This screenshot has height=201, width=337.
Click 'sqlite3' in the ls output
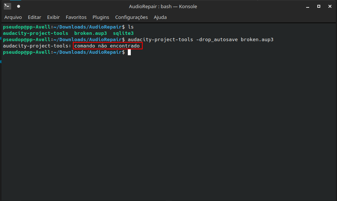[123, 33]
